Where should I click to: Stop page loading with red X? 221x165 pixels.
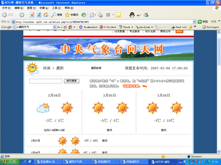tap(32, 15)
